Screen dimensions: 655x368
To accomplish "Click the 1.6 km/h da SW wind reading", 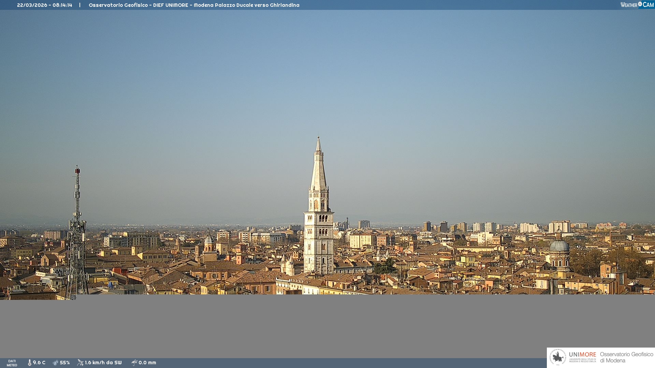I will click(x=103, y=363).
